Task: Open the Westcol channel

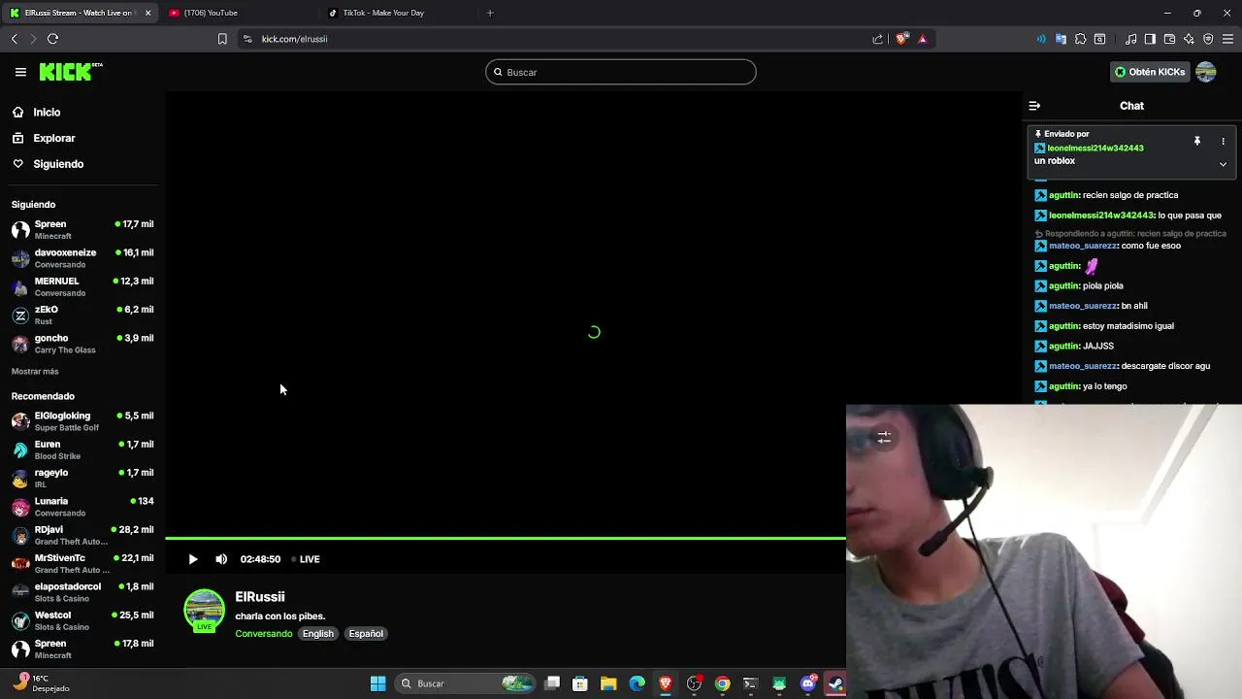Action: (x=82, y=620)
